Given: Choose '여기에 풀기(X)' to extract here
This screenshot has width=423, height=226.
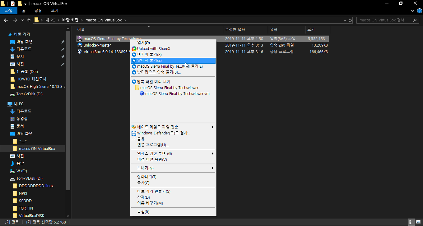Looking at the screenshot, I should click(173, 54).
